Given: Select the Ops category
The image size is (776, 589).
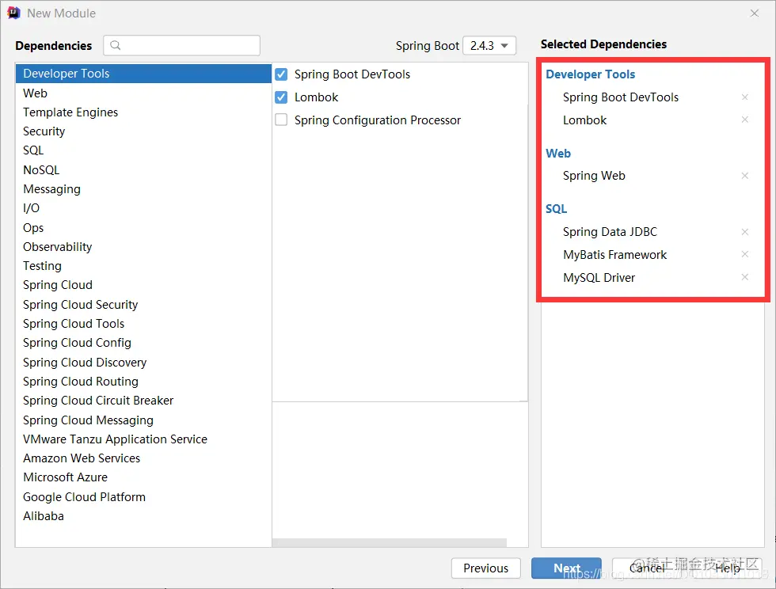Looking at the screenshot, I should tap(143, 228).
